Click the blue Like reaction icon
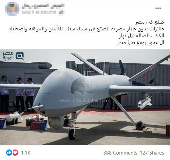This screenshot has width=170, height=160. (x=9, y=152)
